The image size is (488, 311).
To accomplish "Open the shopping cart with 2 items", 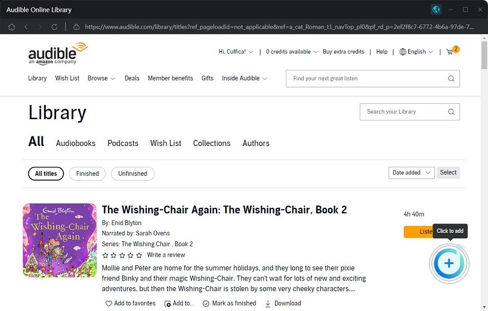I will [453, 51].
